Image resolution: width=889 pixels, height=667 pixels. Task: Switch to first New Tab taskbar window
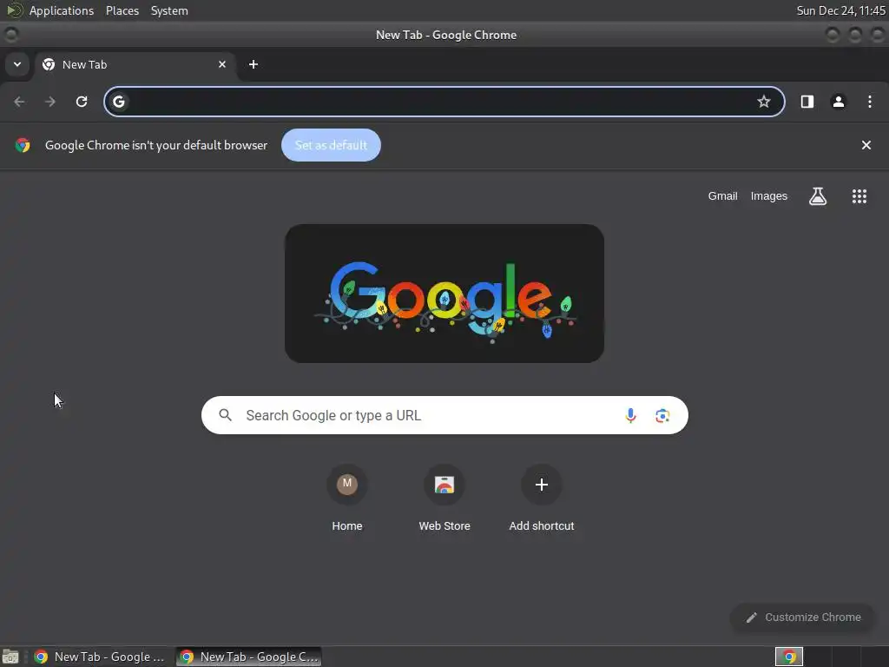pos(99,657)
